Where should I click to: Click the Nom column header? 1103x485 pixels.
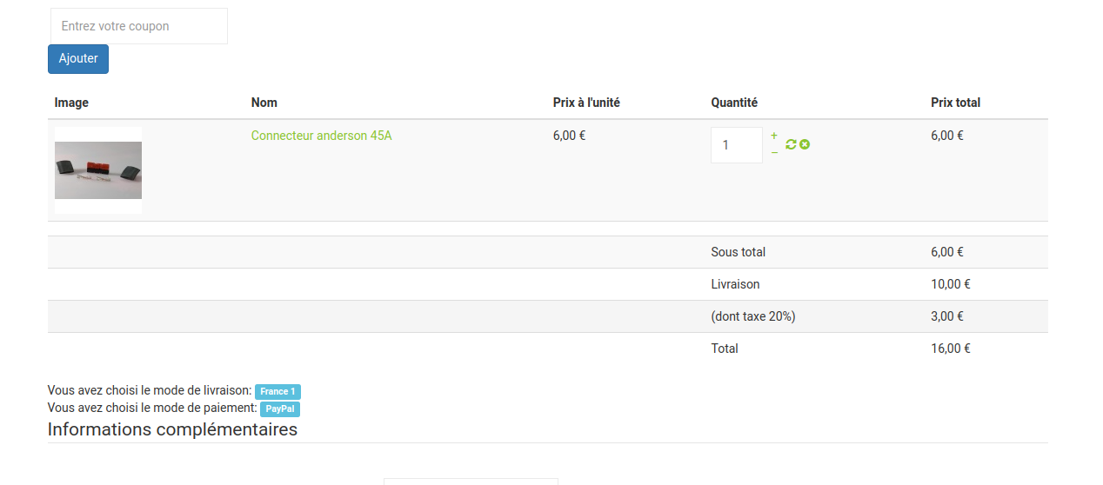click(264, 103)
